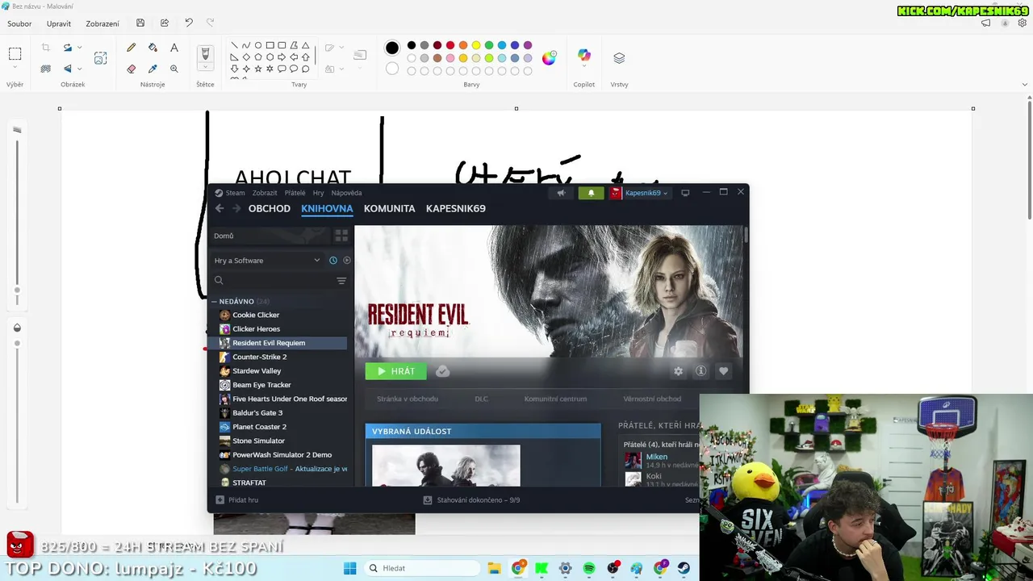This screenshot has height=581, width=1033.
Task: Click the Undo arrow in Paint
Action: click(x=188, y=23)
